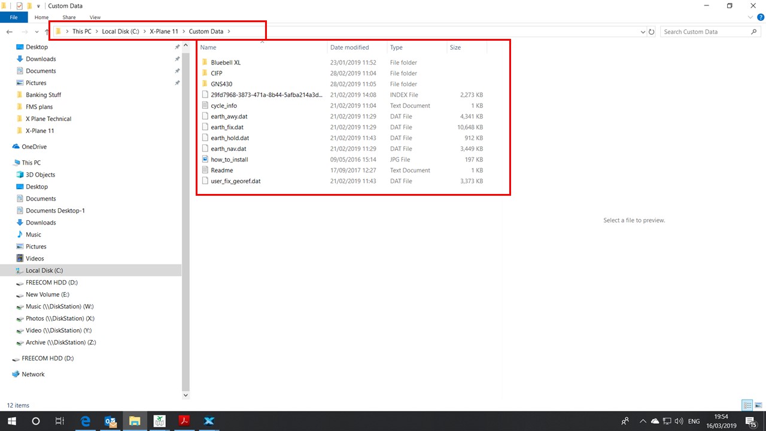Open Cortana search circle
Image resolution: width=766 pixels, height=431 pixels.
(x=35, y=421)
